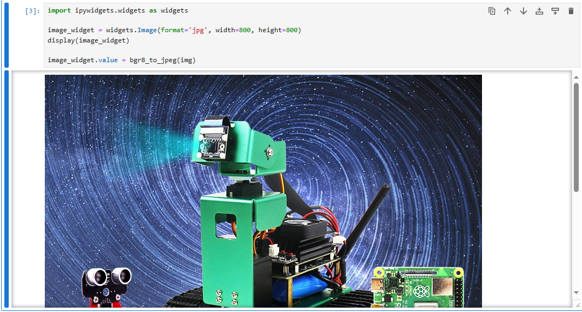Click the output scrollbar up arrow

[576, 77]
